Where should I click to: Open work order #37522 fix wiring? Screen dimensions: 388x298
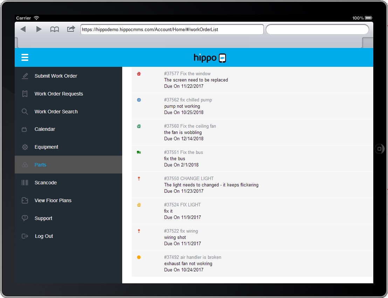pyautogui.click(x=252, y=237)
